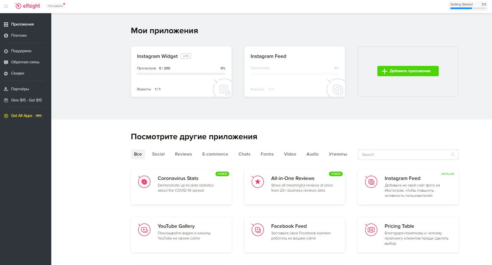Click the green Добавить приложение button
Screen dimensions: 492x265
pyautogui.click(x=408, y=71)
